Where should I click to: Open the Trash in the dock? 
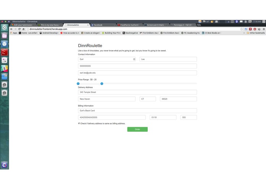pyautogui.click(x=5, y=165)
